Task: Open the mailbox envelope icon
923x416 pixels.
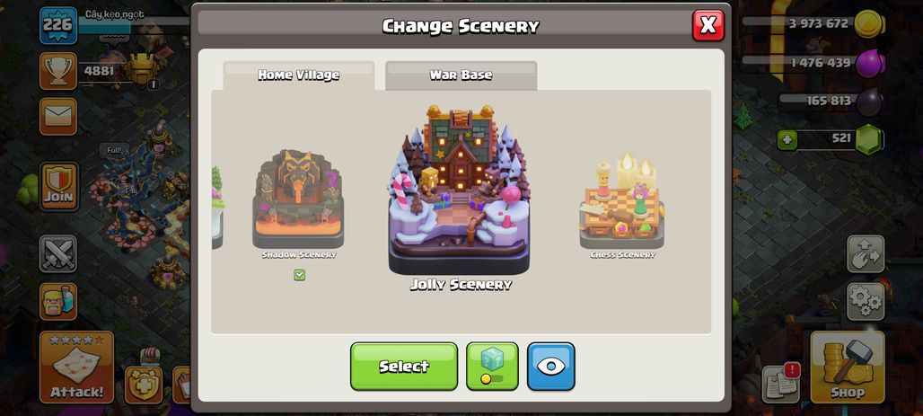Action: point(57,116)
